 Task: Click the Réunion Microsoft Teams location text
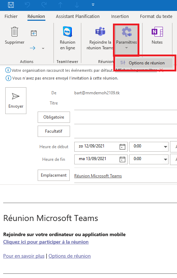tap(98, 176)
